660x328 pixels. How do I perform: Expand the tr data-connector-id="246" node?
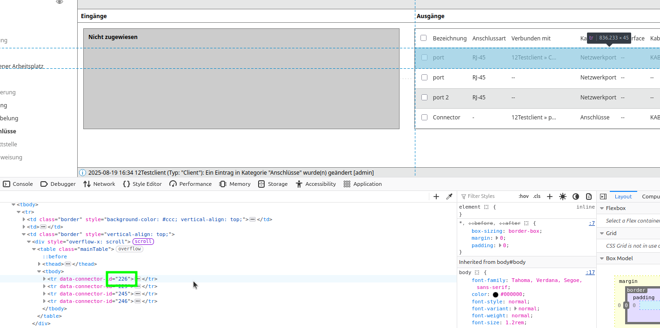[44, 301]
